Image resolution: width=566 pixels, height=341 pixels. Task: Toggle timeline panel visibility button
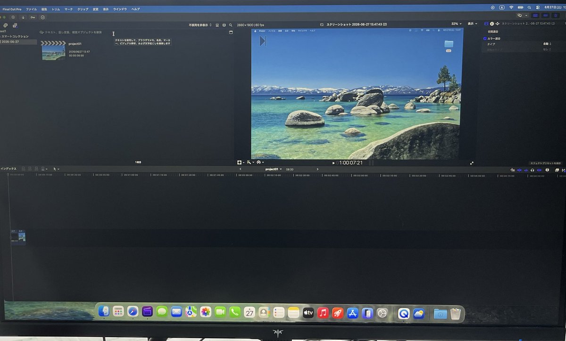[x=545, y=16]
